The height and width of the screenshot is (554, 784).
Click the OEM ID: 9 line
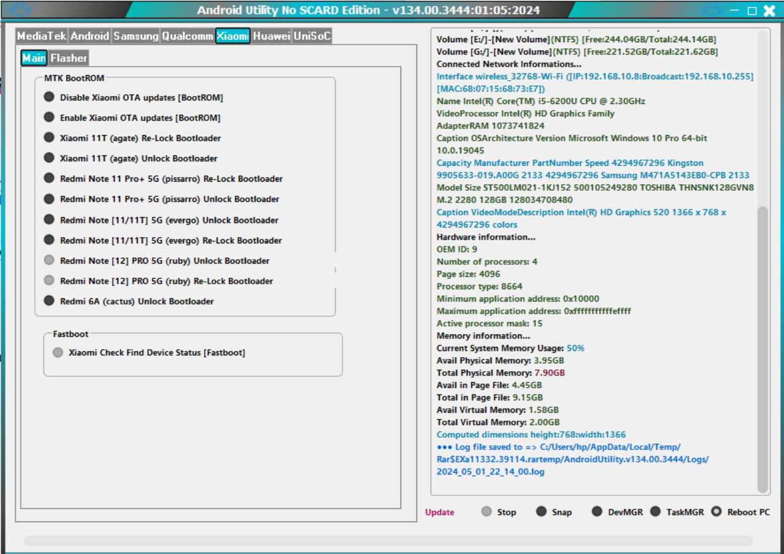coord(456,249)
